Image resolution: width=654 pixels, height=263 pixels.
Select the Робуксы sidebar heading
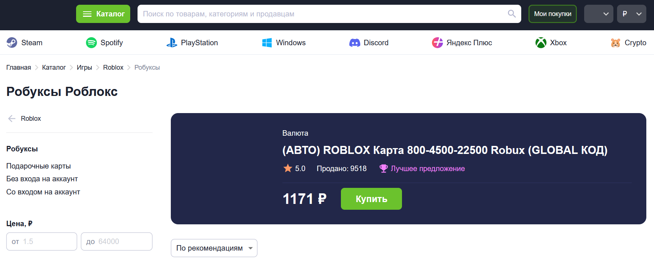22,149
